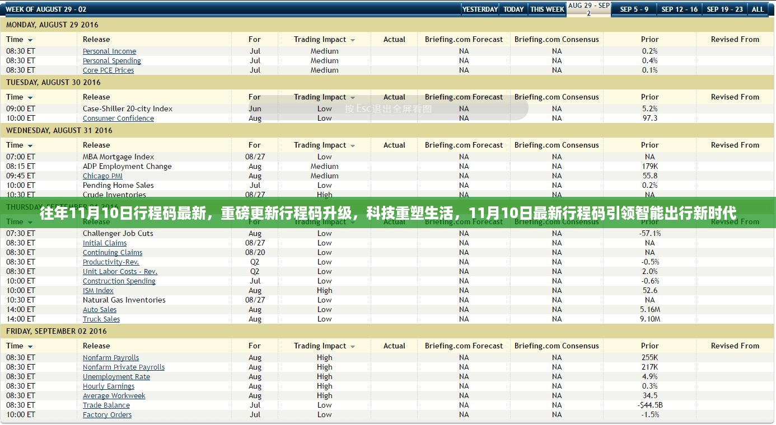776x425 pixels.
Task: Open the SEP 5 - 9 week tab
Action: [634, 9]
